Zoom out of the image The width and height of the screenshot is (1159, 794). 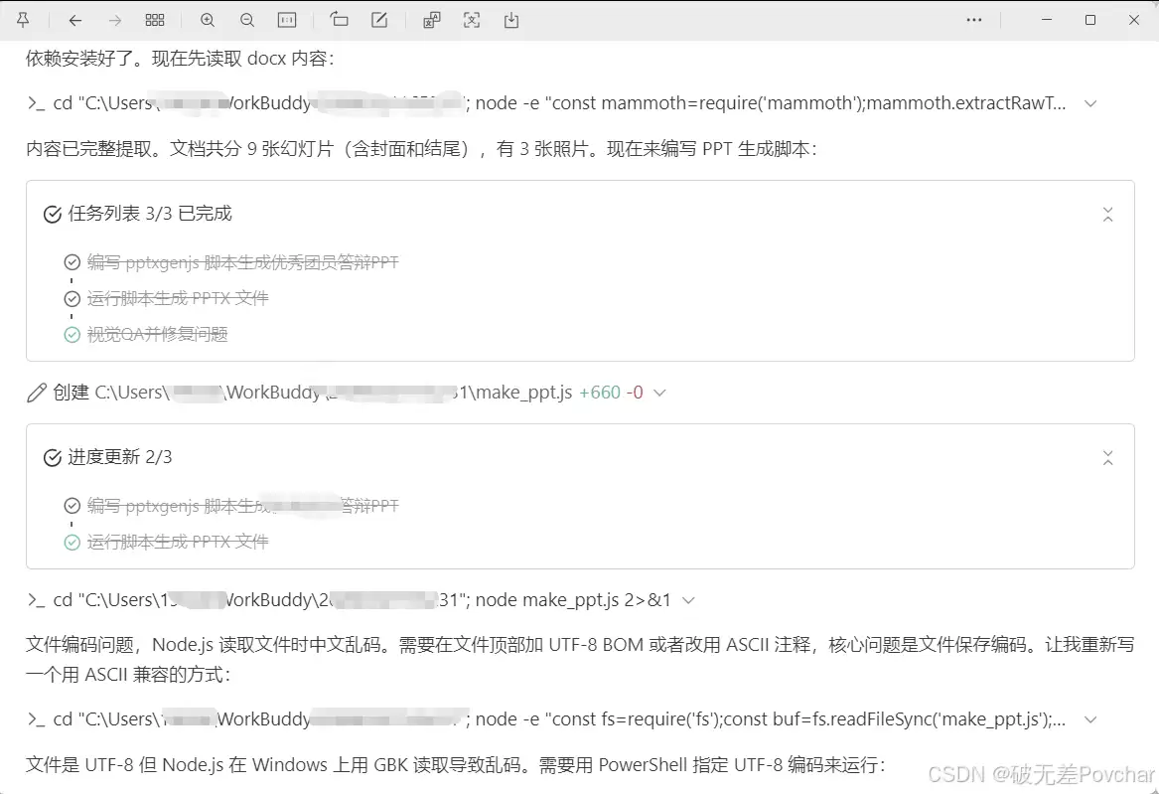(247, 20)
